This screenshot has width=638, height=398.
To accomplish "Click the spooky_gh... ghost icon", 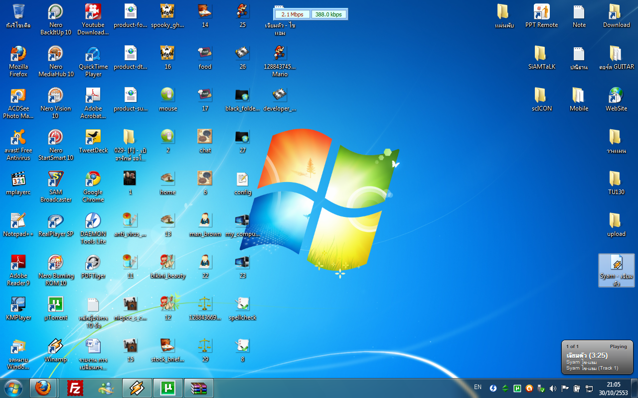I will (x=168, y=15).
